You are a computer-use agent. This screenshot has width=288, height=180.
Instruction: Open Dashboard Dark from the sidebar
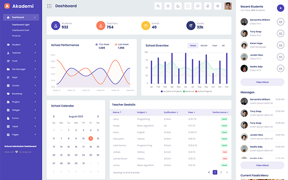click(21, 30)
